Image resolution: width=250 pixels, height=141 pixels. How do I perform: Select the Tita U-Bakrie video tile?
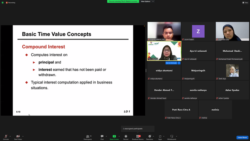(x=164, y=51)
